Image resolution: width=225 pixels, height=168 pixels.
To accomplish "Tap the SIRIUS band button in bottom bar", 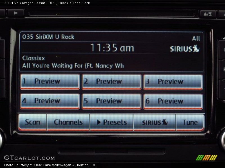I will point(154,123).
